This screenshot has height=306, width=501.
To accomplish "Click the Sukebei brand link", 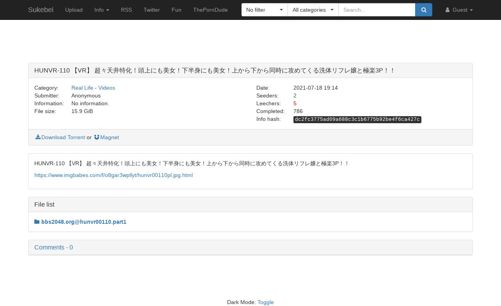I will (41, 10).
